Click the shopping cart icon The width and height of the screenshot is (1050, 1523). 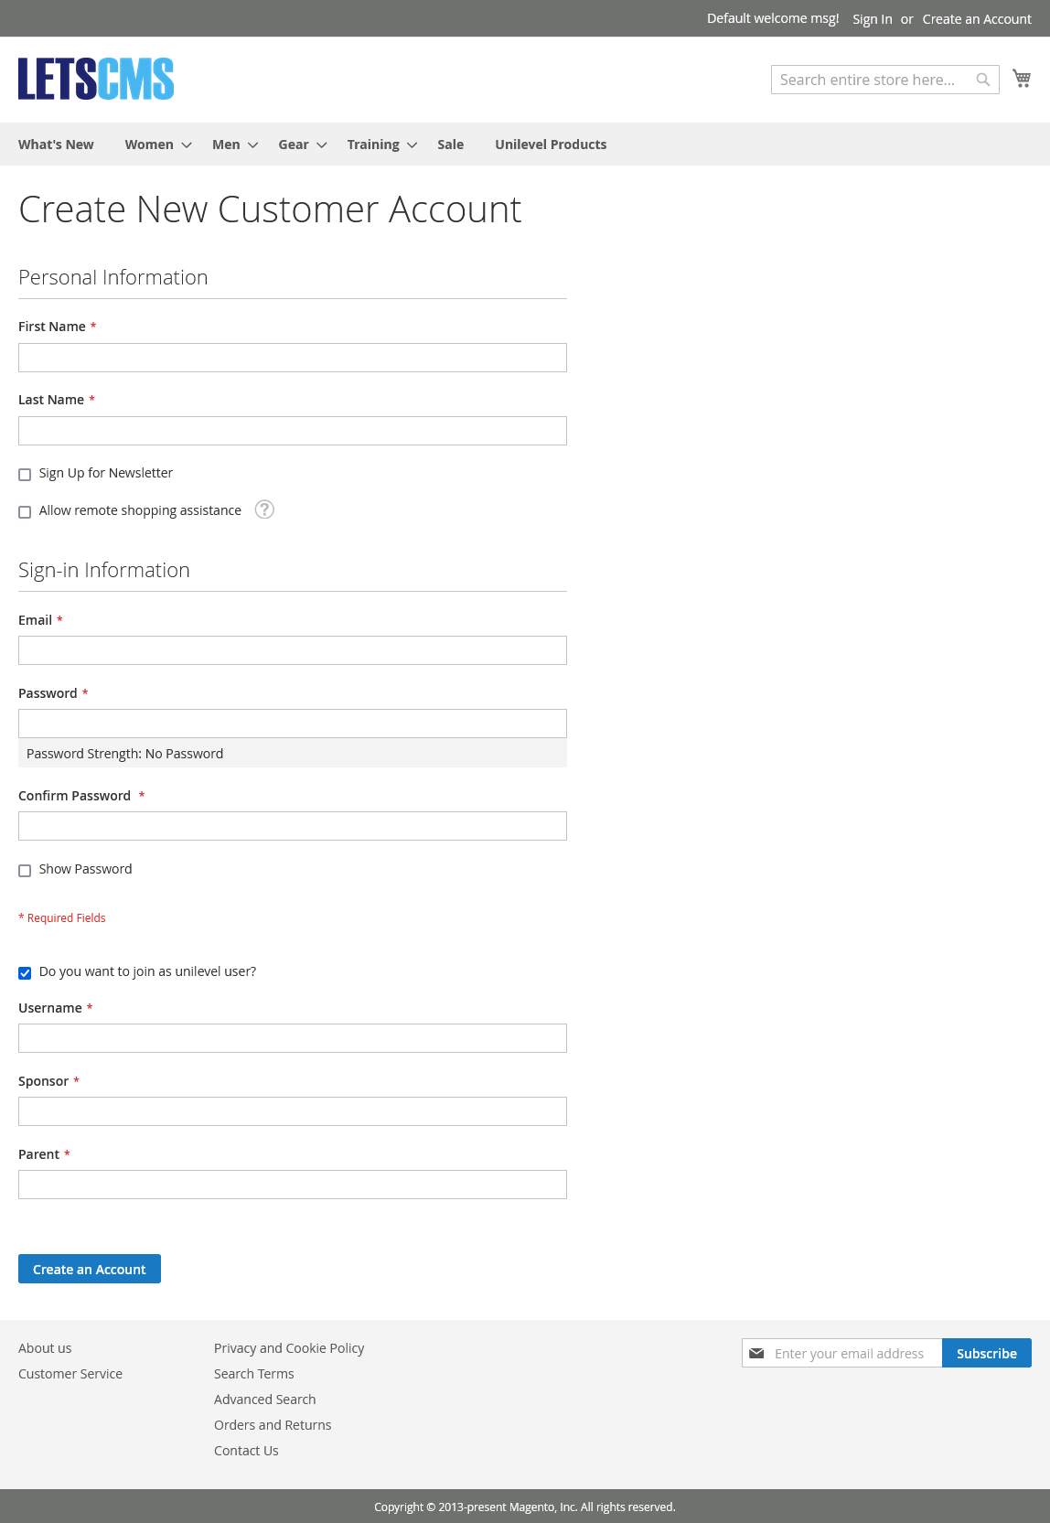point(1022,79)
